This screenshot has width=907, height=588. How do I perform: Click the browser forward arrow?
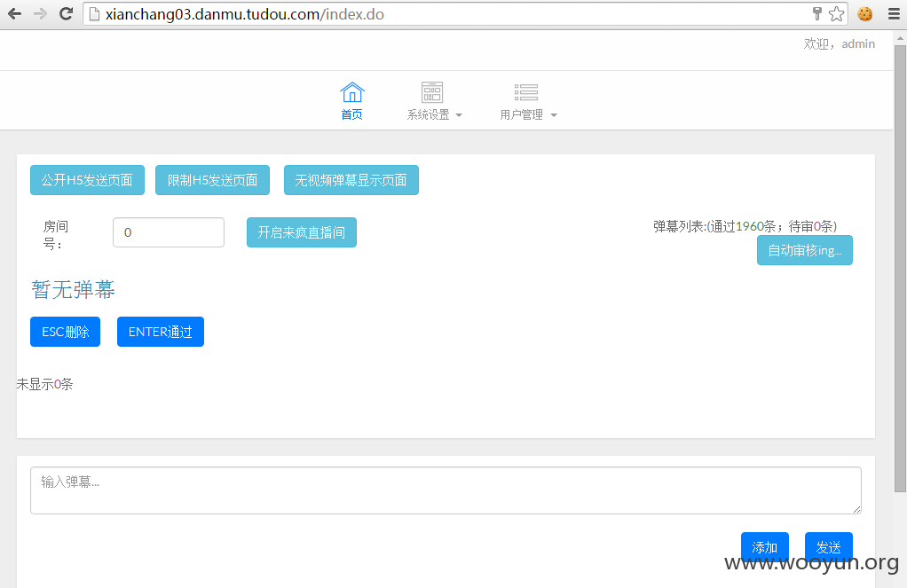(x=40, y=14)
